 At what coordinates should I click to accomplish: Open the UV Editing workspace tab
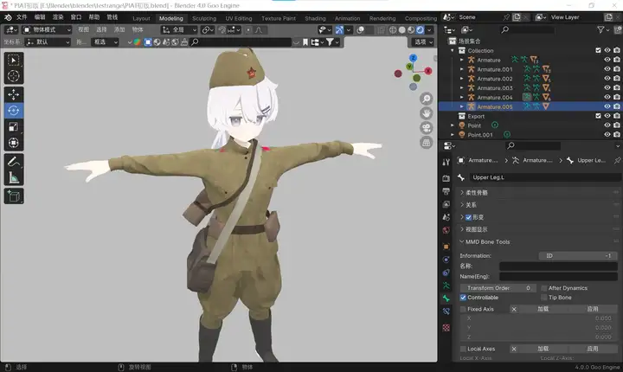[x=238, y=17]
